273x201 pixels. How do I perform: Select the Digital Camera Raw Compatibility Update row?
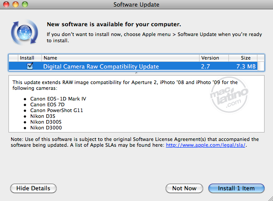[x=133, y=66]
